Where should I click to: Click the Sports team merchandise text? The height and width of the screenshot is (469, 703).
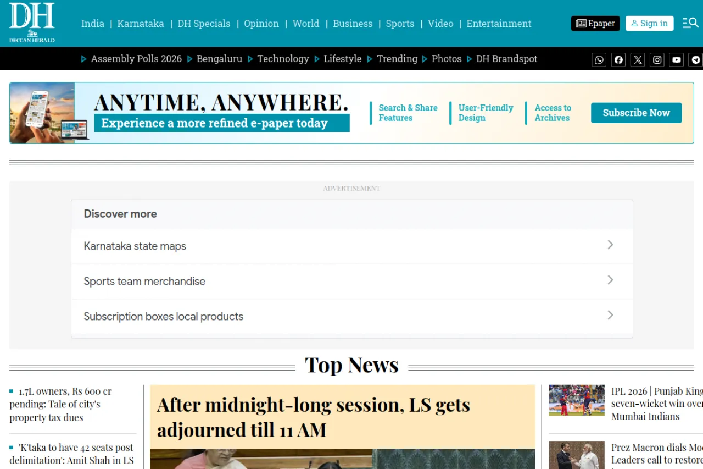click(144, 282)
